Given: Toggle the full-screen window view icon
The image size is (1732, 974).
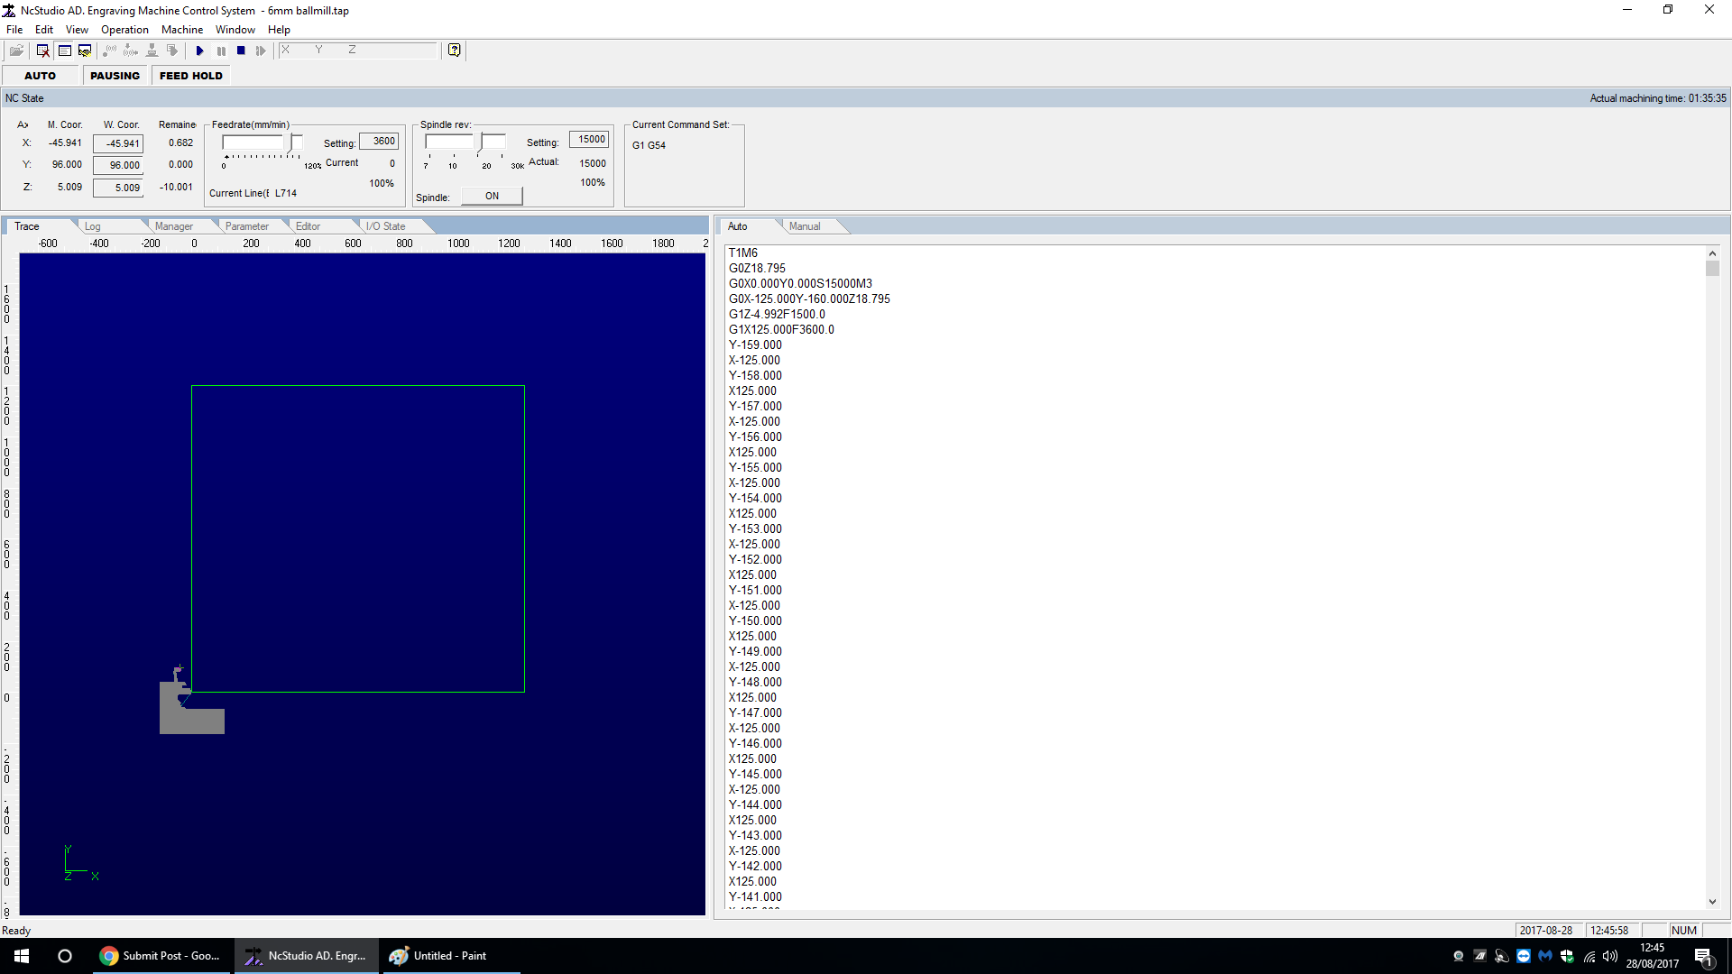Looking at the screenshot, I should tap(64, 51).
